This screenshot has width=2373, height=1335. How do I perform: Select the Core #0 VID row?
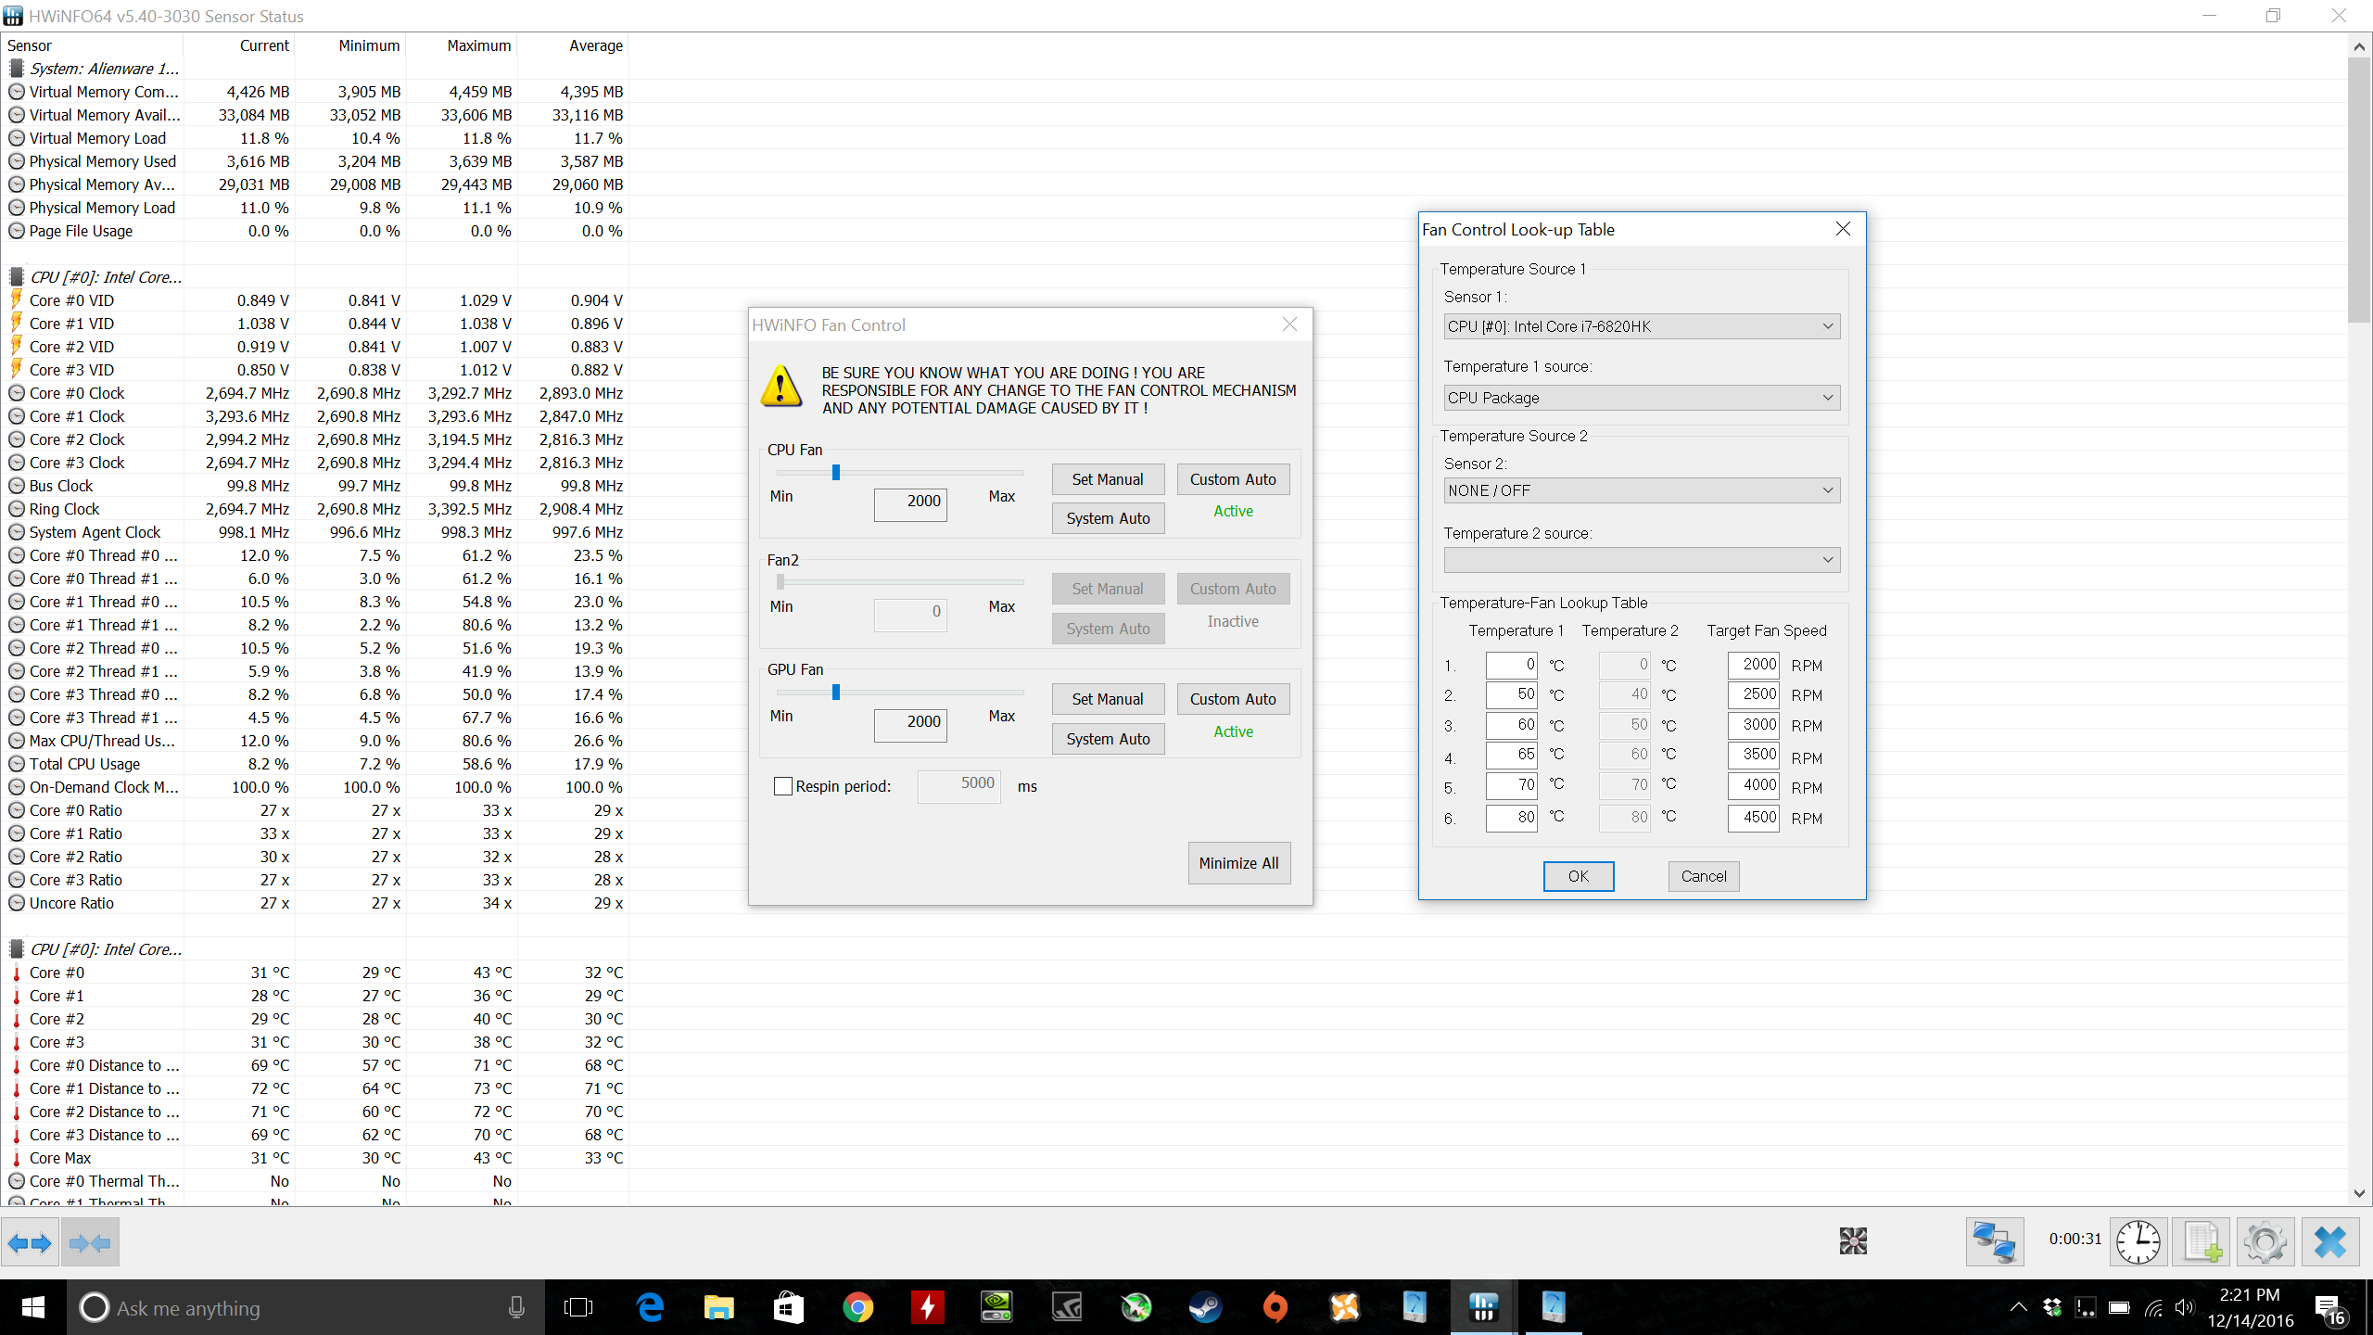click(315, 300)
